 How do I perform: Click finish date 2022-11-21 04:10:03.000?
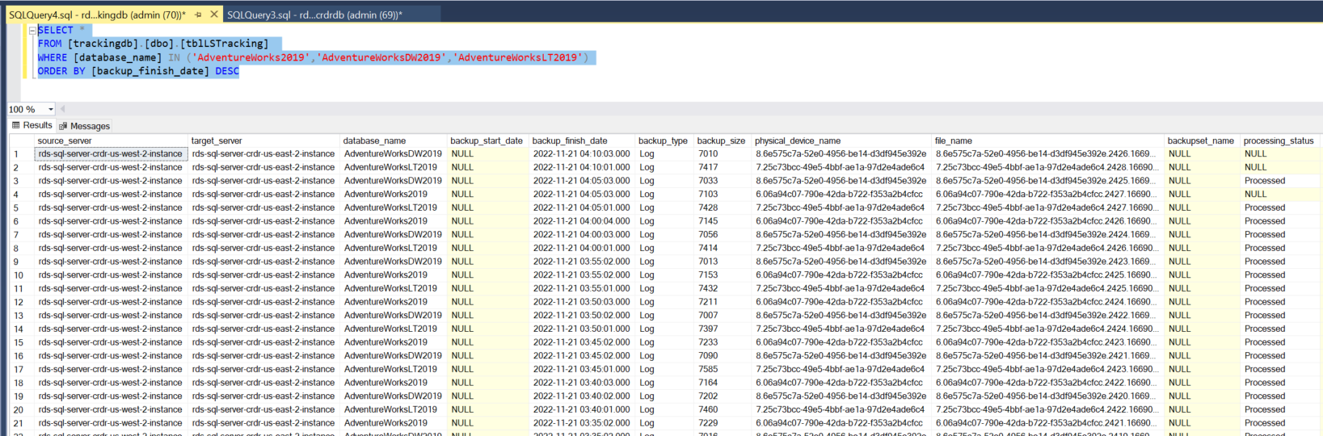(x=582, y=153)
